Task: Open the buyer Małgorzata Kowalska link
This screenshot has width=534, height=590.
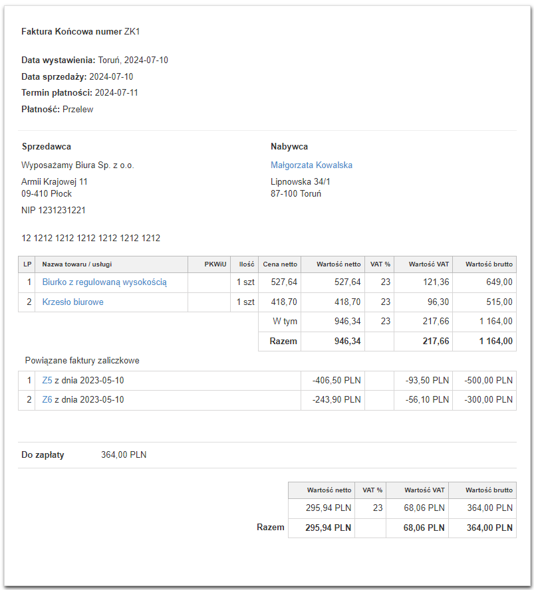Action: click(311, 165)
